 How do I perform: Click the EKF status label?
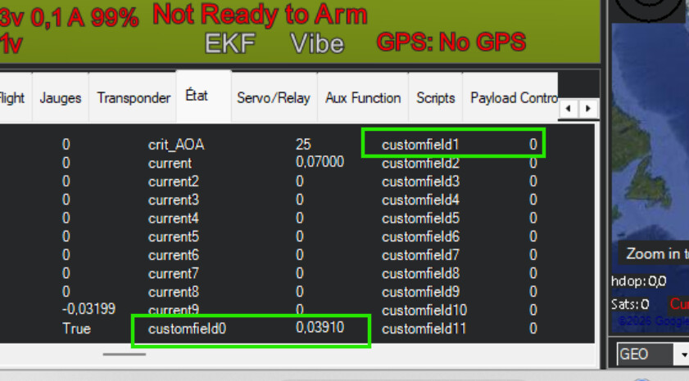click(230, 43)
